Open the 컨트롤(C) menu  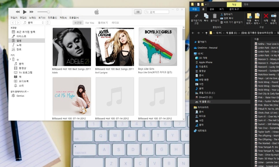[52, 18]
